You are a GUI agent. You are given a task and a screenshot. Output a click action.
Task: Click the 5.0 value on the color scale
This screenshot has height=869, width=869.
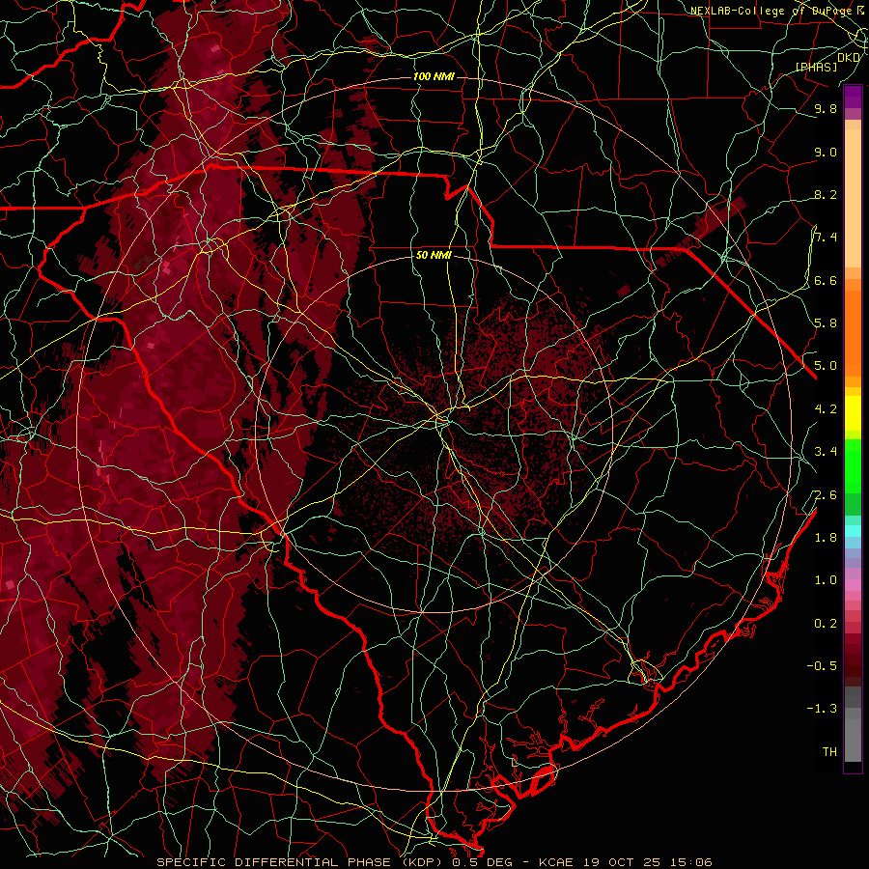point(826,366)
